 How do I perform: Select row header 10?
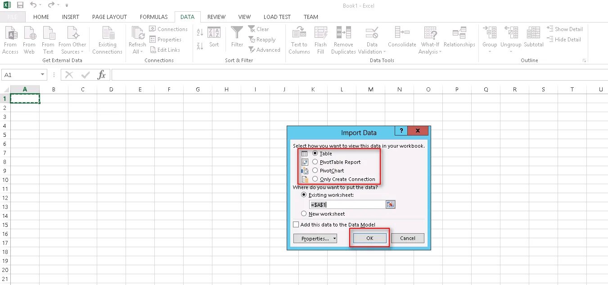(5, 180)
